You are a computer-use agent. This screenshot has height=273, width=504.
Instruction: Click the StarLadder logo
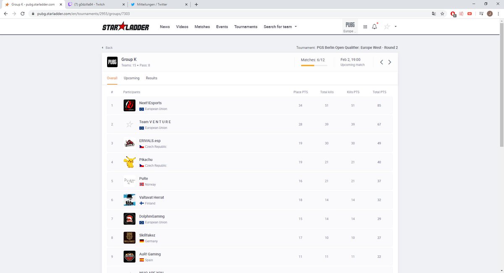(126, 27)
